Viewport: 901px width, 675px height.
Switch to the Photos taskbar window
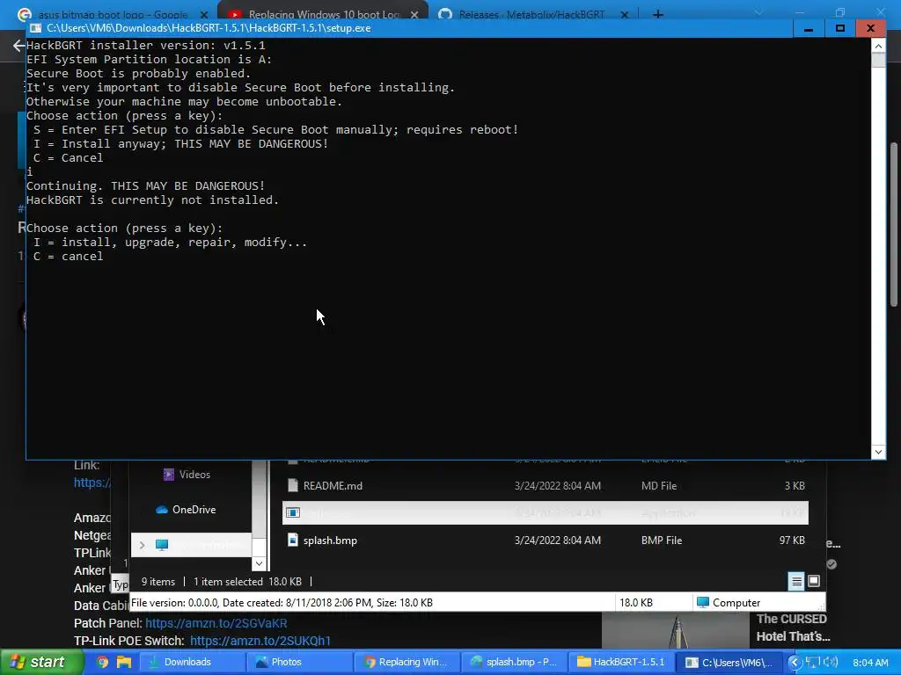pyautogui.click(x=298, y=662)
